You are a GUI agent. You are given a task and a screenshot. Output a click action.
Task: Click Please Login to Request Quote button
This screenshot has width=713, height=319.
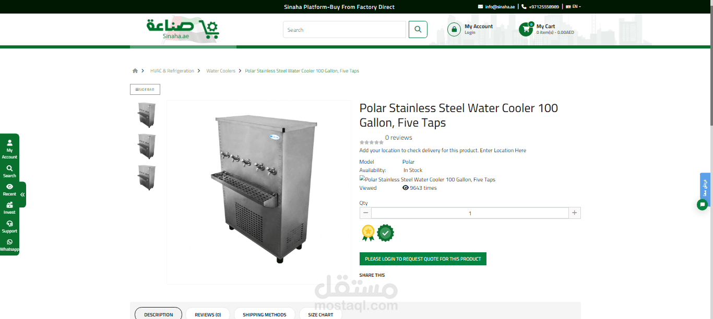point(423,259)
